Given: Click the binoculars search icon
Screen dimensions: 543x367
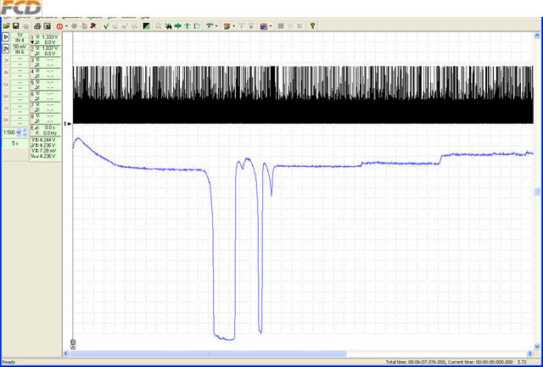Looking at the screenshot, I should pos(169,26).
